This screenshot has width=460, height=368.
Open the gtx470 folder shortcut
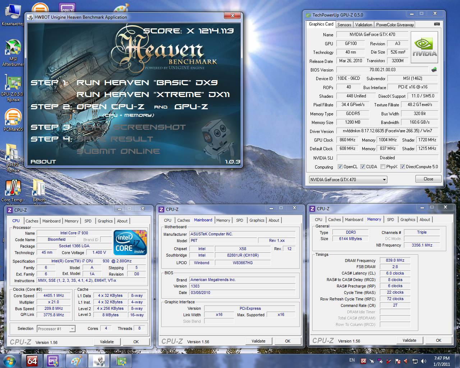[x=13, y=158]
